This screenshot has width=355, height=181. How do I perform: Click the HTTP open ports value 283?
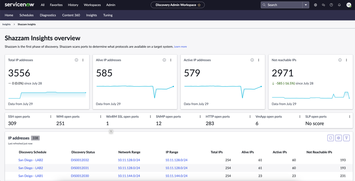210,123
